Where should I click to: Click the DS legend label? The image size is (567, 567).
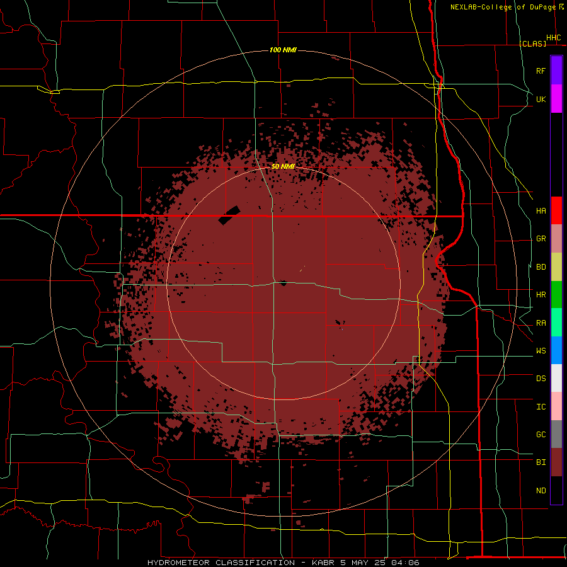pos(541,379)
